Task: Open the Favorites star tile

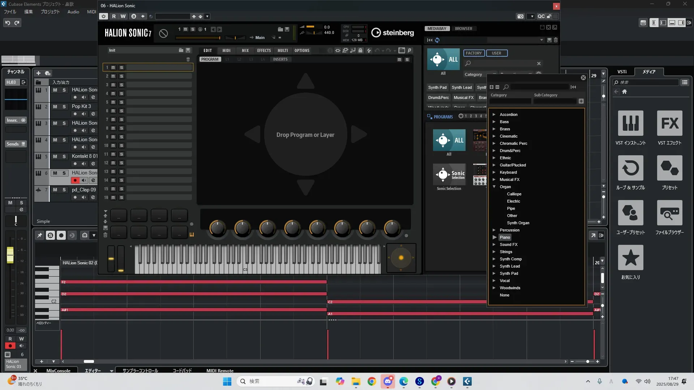Action: (x=630, y=258)
